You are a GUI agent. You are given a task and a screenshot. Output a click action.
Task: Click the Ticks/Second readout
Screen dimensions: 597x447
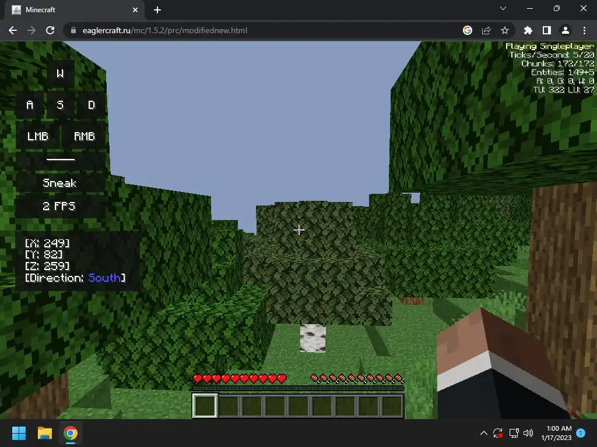(552, 55)
